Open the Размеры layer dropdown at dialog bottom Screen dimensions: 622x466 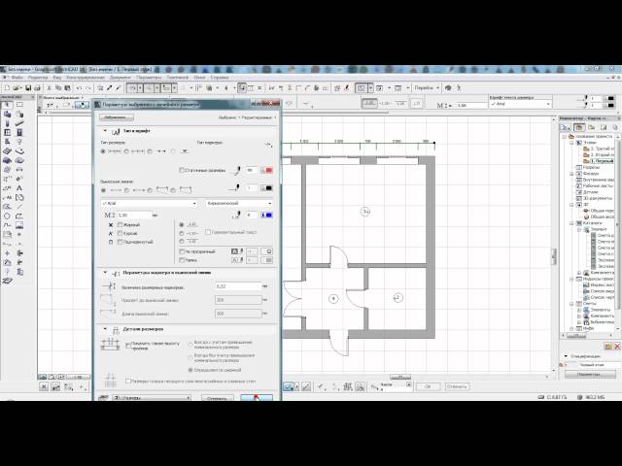152,397
